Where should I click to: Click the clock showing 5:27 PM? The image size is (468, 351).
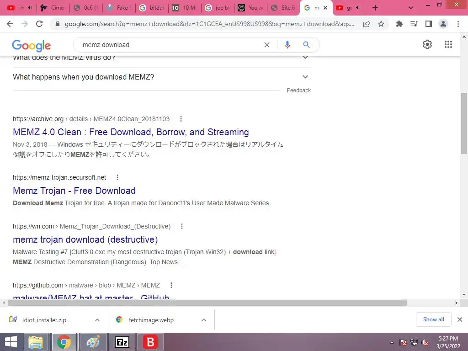(448, 339)
